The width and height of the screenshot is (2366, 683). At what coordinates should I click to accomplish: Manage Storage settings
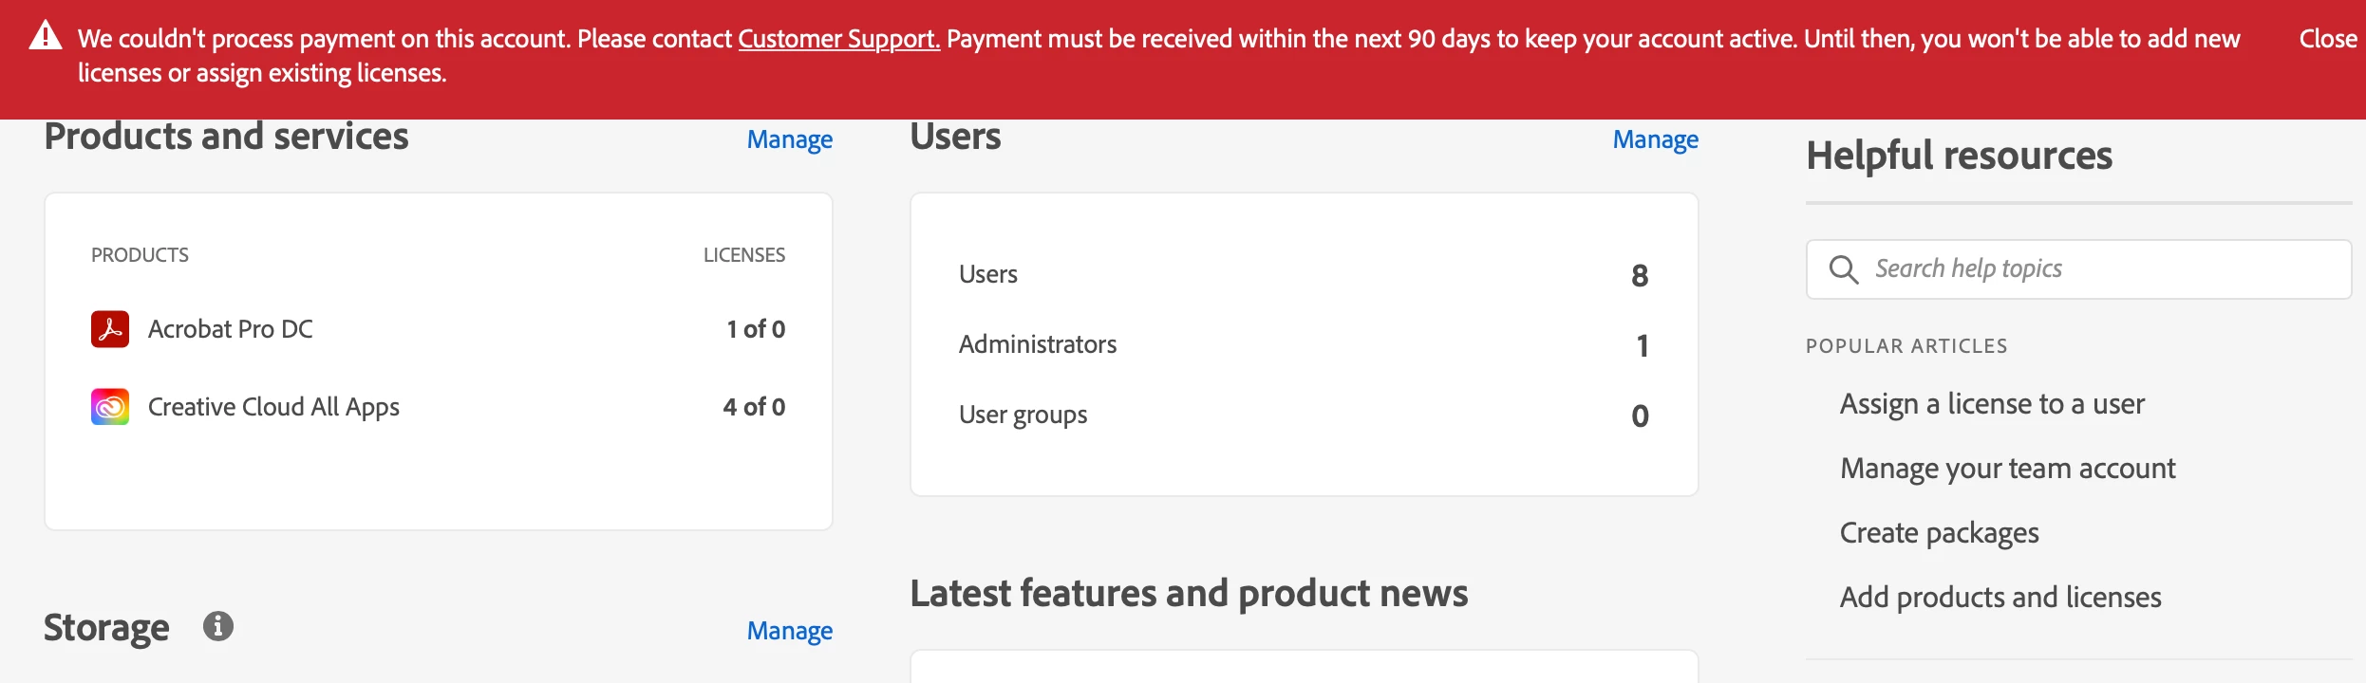pyautogui.click(x=789, y=631)
